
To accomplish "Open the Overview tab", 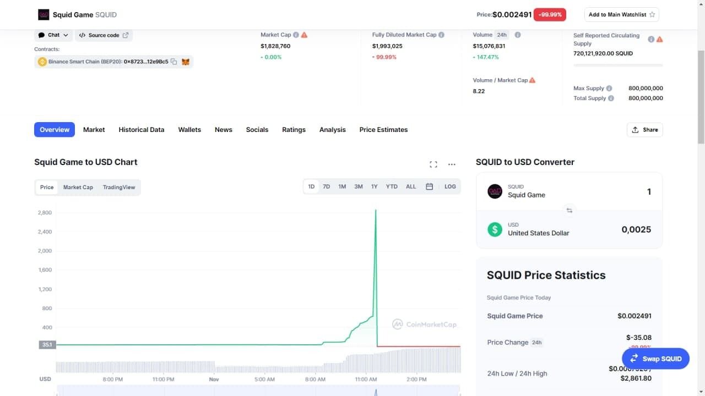I will (x=55, y=130).
